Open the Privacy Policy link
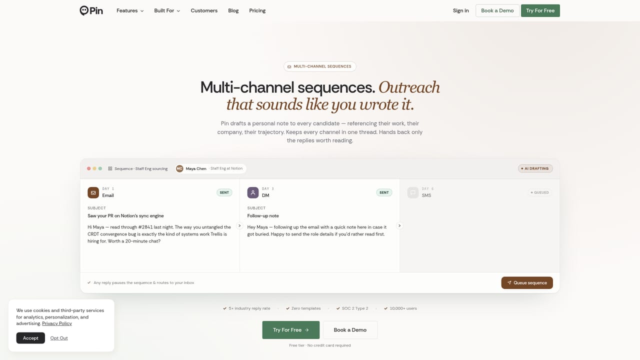The width and height of the screenshot is (640, 360). 57,323
